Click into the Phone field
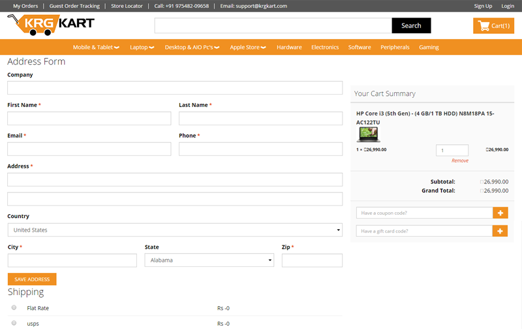The image size is (522, 329). pyautogui.click(x=260, y=149)
